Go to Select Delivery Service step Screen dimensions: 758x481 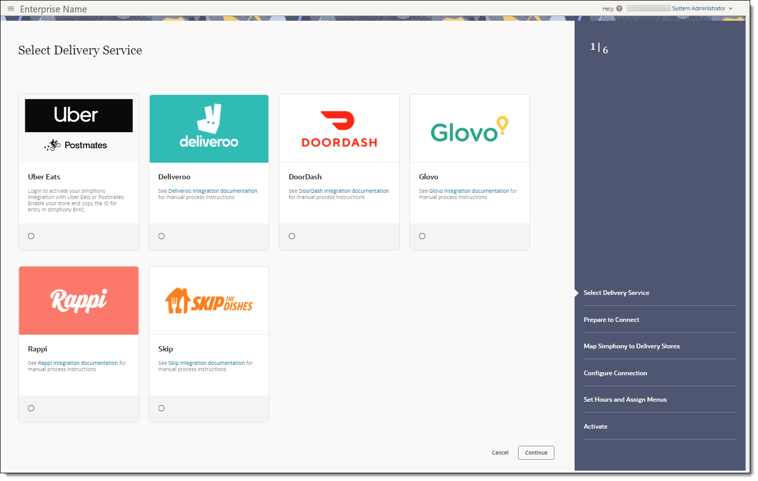point(616,293)
